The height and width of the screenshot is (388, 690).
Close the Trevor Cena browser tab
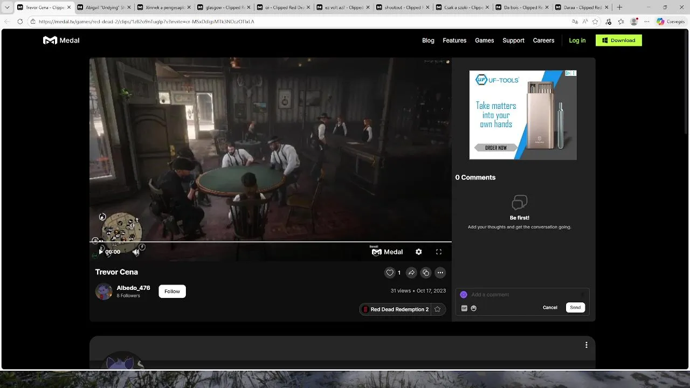pos(69,8)
